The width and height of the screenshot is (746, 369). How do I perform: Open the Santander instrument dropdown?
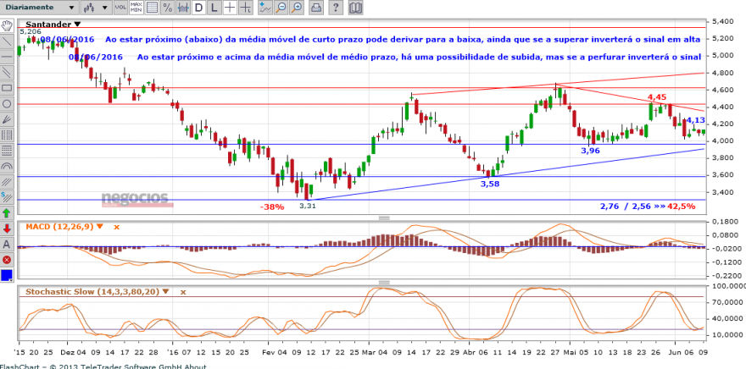77,25
